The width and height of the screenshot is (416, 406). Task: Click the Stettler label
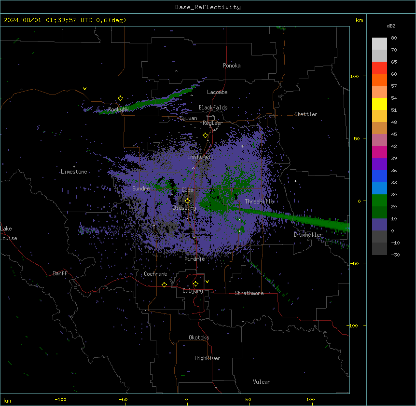tap(306, 114)
